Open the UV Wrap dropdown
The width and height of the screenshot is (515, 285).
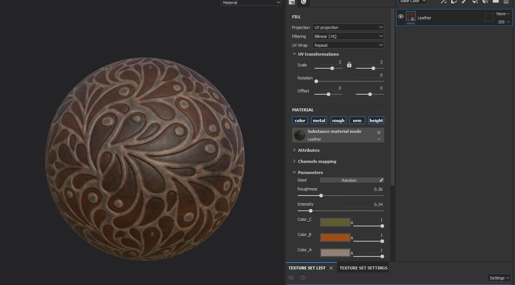(348, 45)
